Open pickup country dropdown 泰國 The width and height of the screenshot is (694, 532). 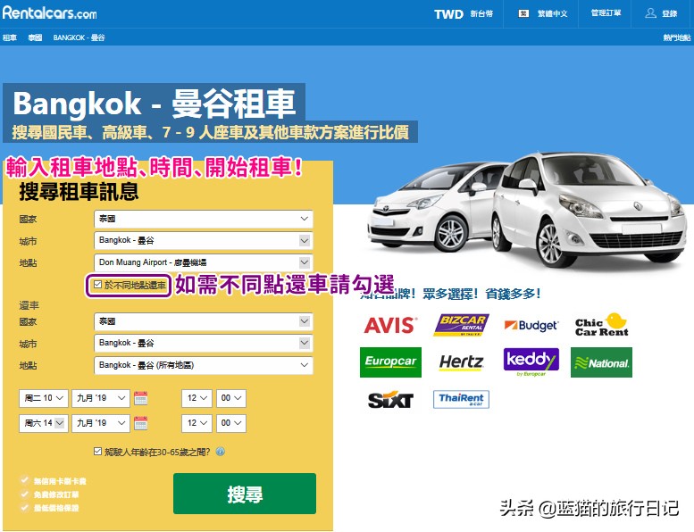(x=204, y=219)
